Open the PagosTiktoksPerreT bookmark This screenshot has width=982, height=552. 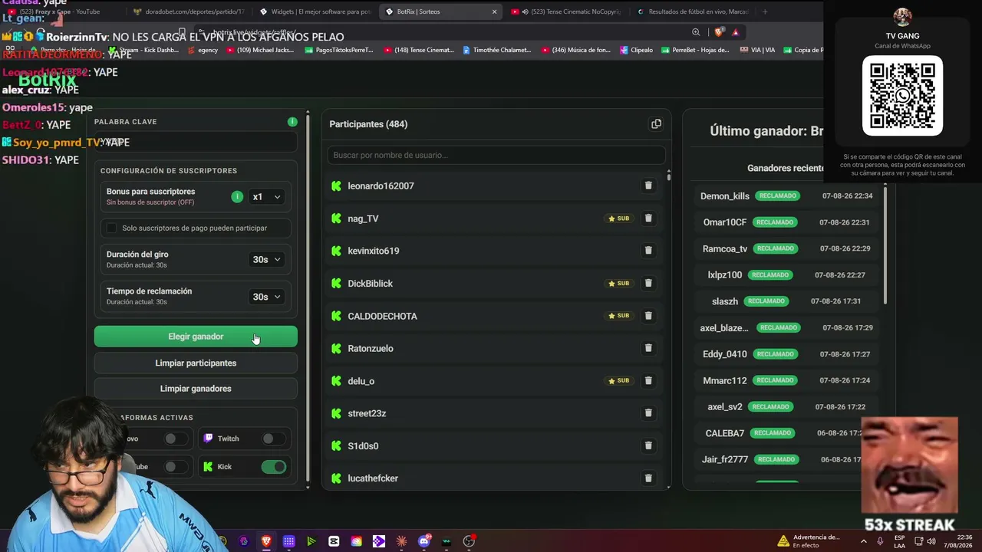point(338,50)
